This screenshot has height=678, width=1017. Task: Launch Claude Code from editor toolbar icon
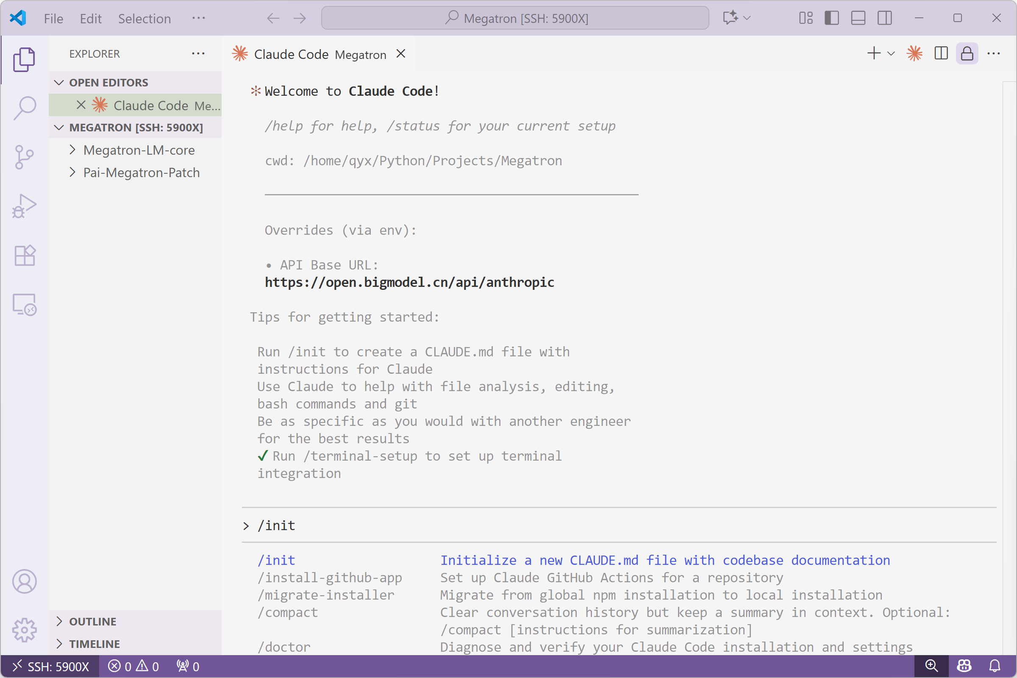pyautogui.click(x=914, y=54)
